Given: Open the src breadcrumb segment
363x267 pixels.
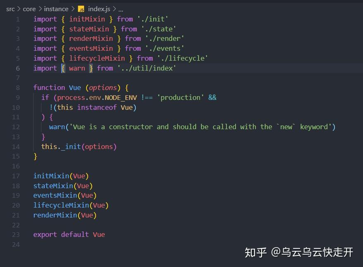Looking at the screenshot, I should click(x=10, y=9).
